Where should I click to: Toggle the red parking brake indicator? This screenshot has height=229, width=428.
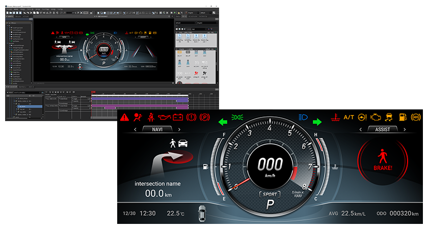[x=204, y=118]
